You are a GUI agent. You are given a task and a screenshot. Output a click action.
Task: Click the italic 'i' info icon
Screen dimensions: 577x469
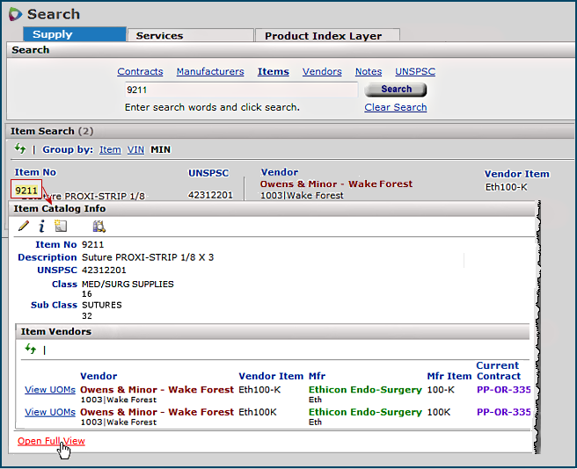[x=41, y=226]
